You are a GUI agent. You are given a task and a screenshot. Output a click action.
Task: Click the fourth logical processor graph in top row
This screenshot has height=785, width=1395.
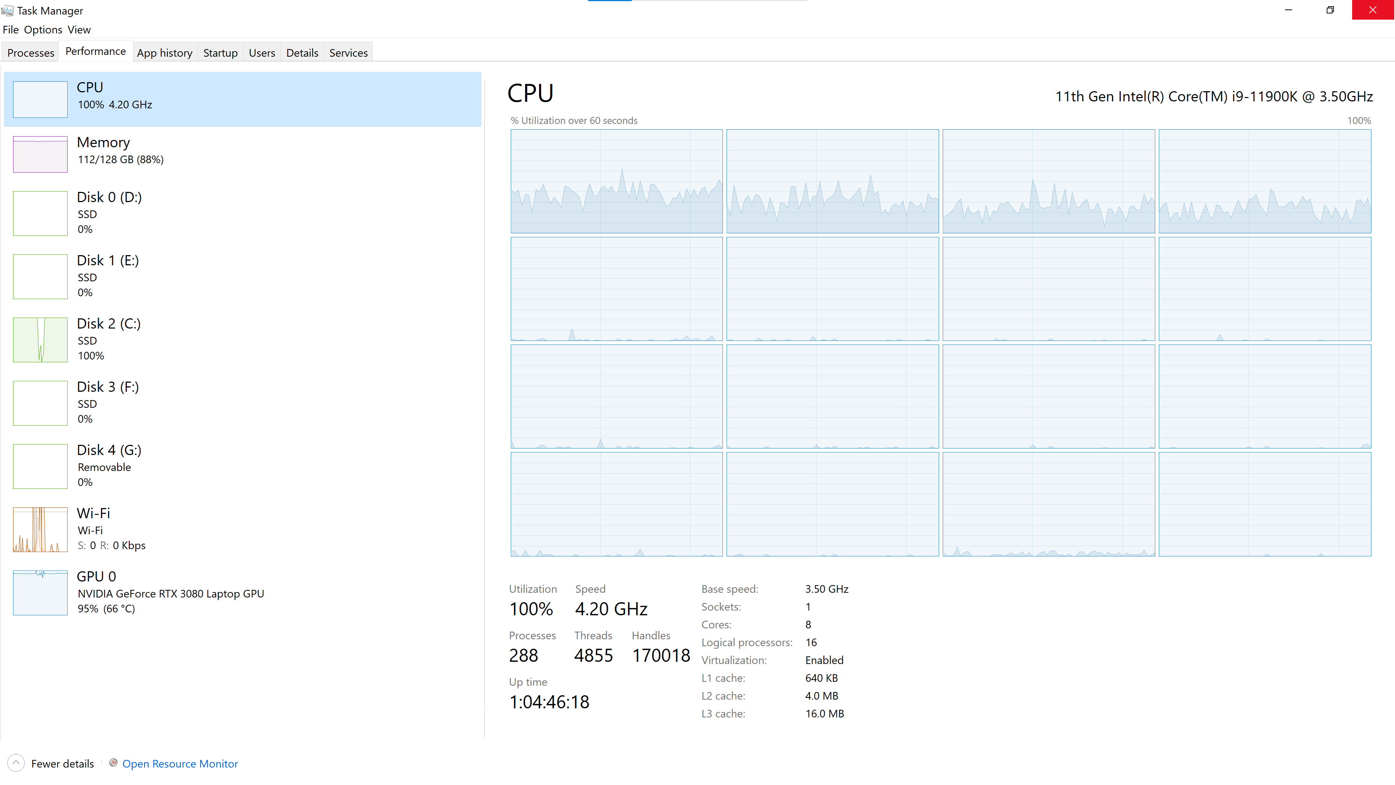(x=1265, y=181)
